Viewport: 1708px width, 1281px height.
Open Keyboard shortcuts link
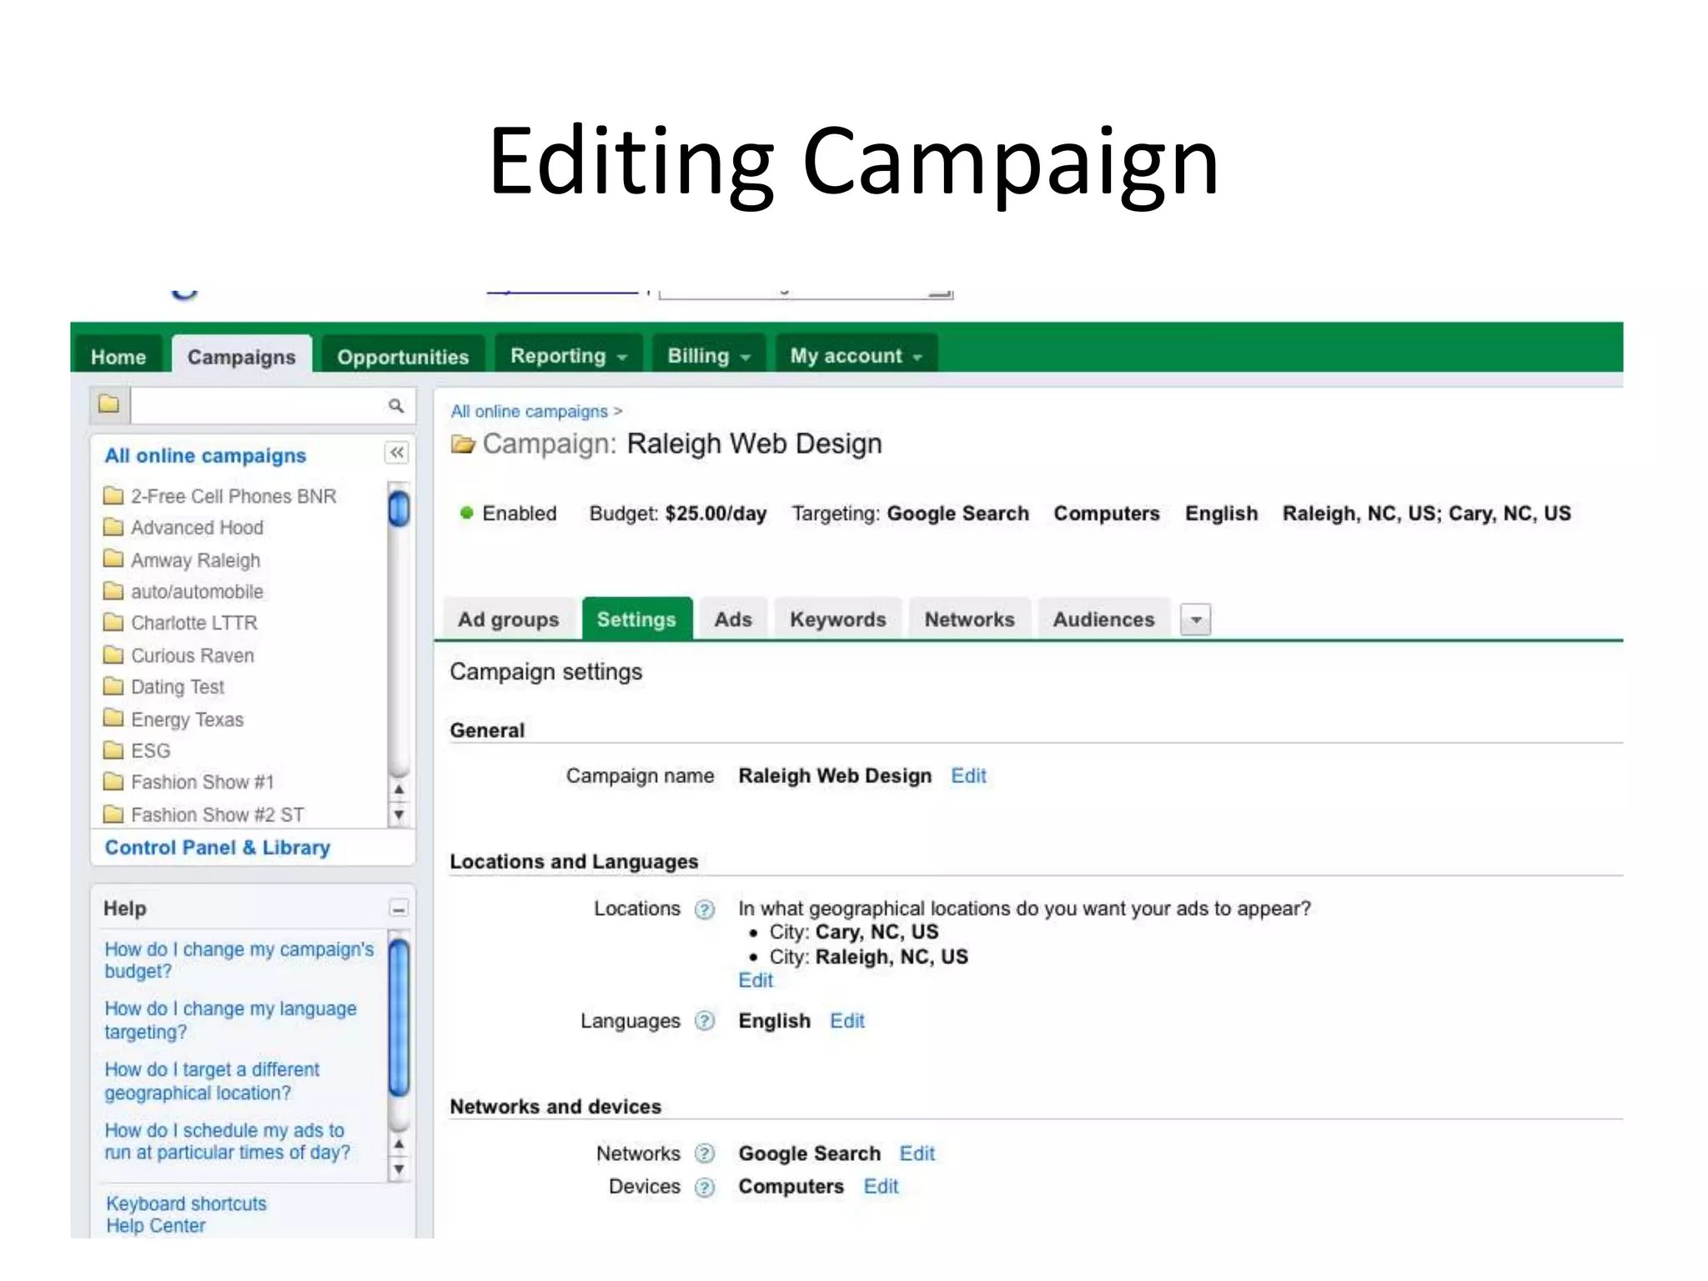186,1203
